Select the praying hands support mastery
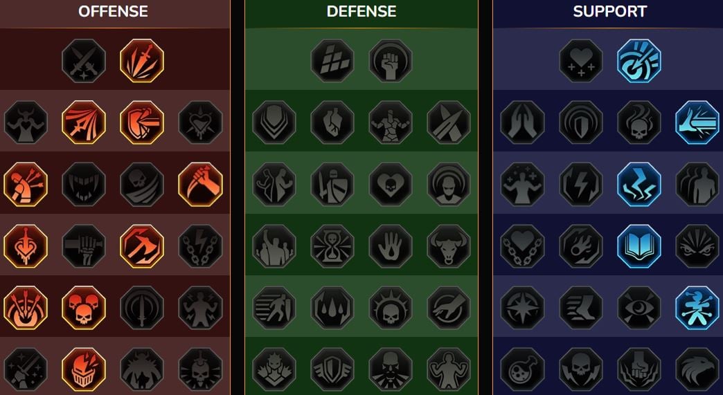The image size is (723, 395). coord(522,122)
